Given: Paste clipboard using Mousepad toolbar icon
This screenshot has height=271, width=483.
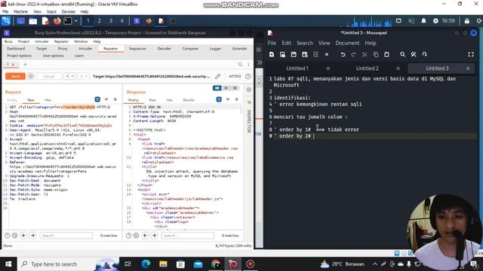Looking at the screenshot, I should [x=386, y=54].
